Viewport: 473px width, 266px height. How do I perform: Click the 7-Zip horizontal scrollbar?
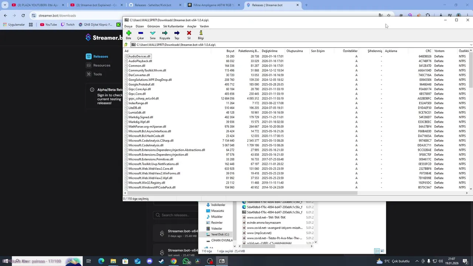[x=242, y=193]
